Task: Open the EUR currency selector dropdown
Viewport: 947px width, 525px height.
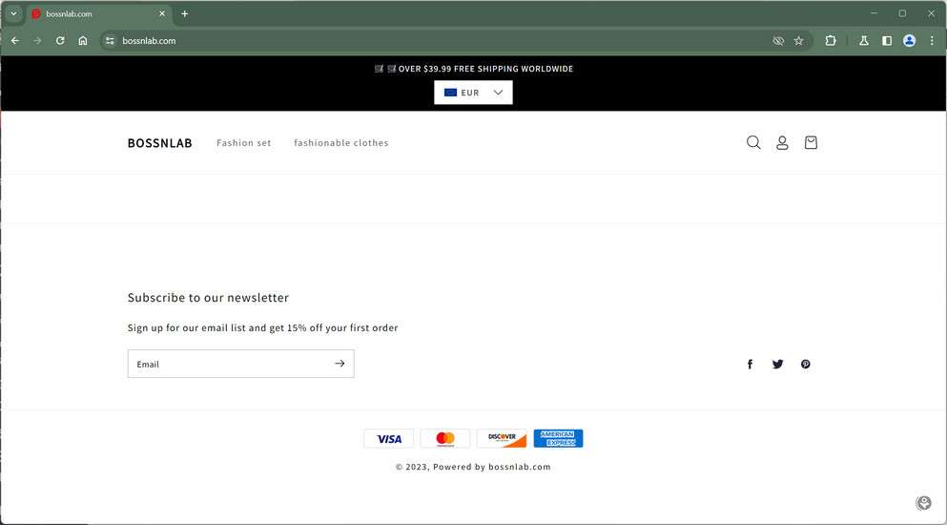Action: [473, 93]
